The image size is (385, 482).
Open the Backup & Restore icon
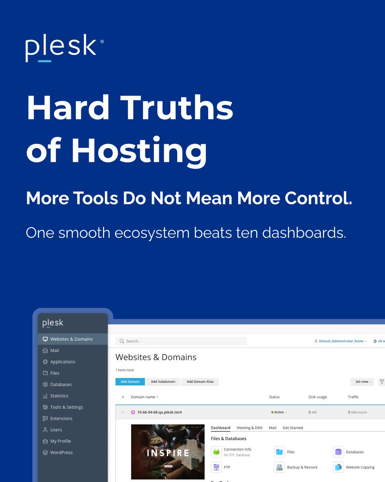coord(280,467)
